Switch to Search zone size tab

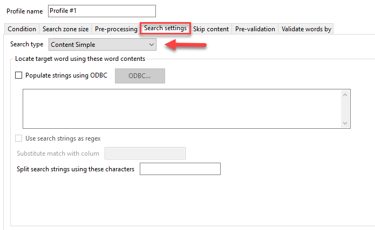(x=65, y=29)
